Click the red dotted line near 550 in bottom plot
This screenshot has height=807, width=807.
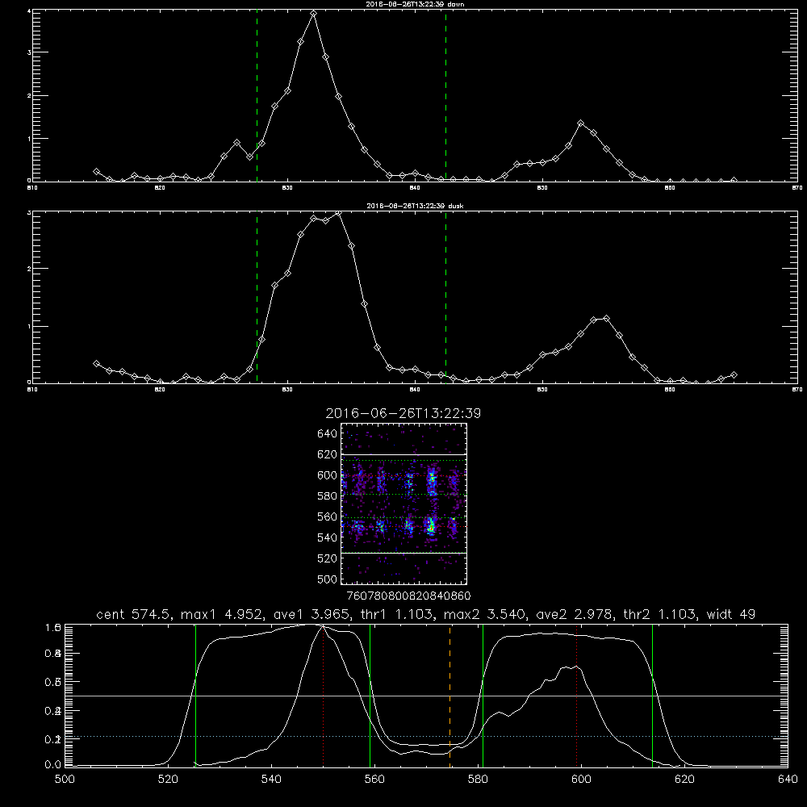click(324, 696)
